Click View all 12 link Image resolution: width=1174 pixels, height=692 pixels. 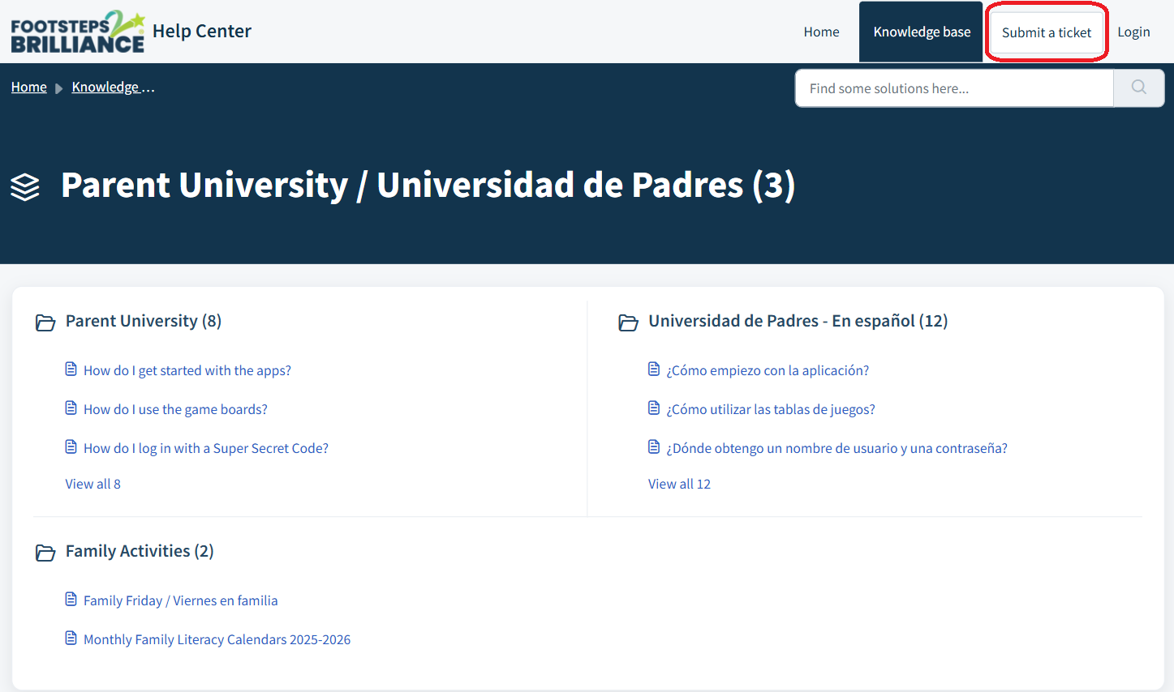(679, 484)
